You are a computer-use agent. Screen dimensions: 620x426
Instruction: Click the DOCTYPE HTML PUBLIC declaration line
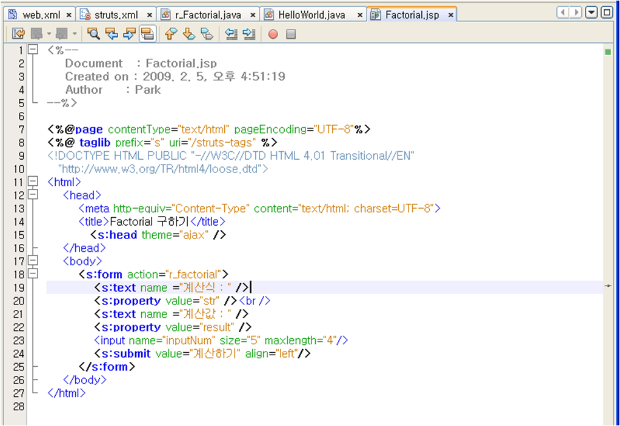coord(230,156)
